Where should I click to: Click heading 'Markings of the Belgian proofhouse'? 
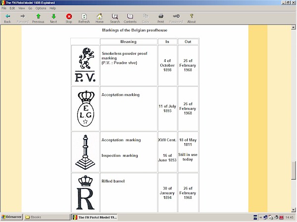pos(135,30)
